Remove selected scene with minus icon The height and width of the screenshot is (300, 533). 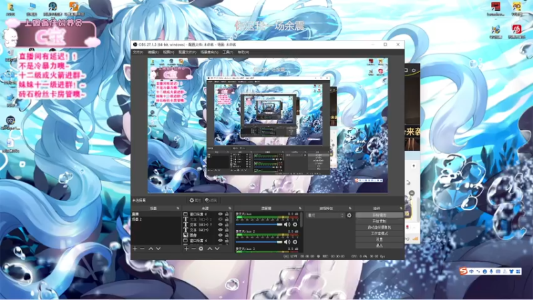tap(143, 249)
